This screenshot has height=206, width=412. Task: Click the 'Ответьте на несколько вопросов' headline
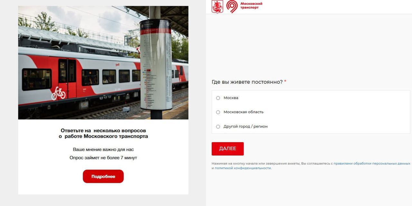pyautogui.click(x=103, y=130)
